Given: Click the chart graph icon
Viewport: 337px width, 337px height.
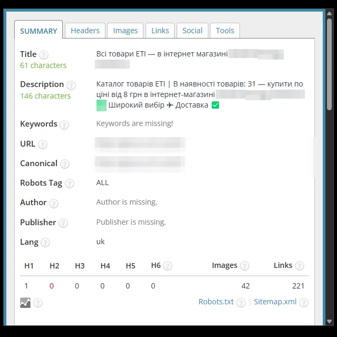Looking at the screenshot, I should [25, 303].
